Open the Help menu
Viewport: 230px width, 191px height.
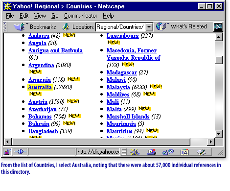pyautogui.click(x=108, y=16)
